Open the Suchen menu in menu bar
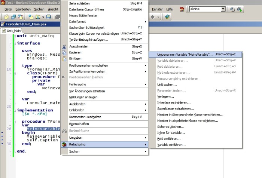This screenshot has height=178, width=262. [x=39, y=9]
